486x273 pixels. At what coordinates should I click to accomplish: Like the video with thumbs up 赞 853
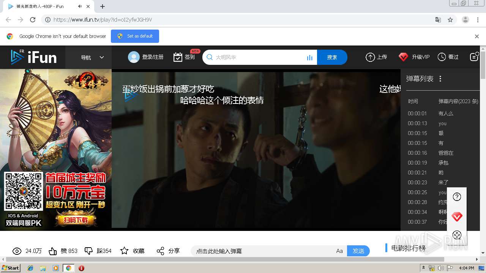coord(53,251)
